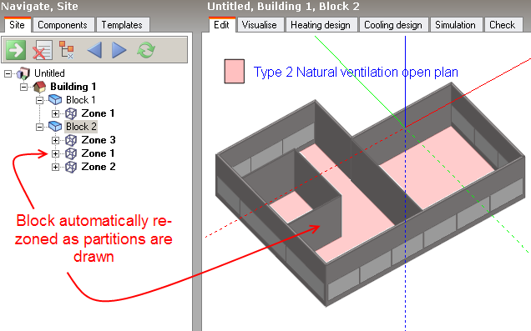The width and height of the screenshot is (531, 331).
Task: Go to the Simulation tab
Action: pos(456,25)
